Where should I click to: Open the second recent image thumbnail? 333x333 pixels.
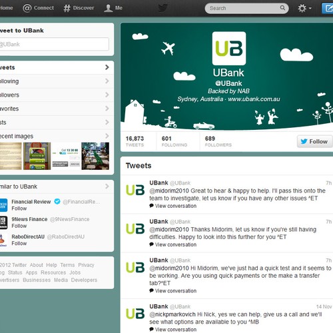pyautogui.click(x=37, y=156)
